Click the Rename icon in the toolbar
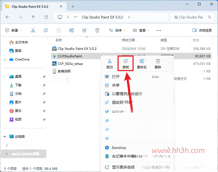The height and width of the screenshot is (172, 218). tap(72, 30)
